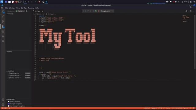Open the Testing flask icon view
Image resolution: width=196 pixels, height=110 pixels.
coord(3,36)
